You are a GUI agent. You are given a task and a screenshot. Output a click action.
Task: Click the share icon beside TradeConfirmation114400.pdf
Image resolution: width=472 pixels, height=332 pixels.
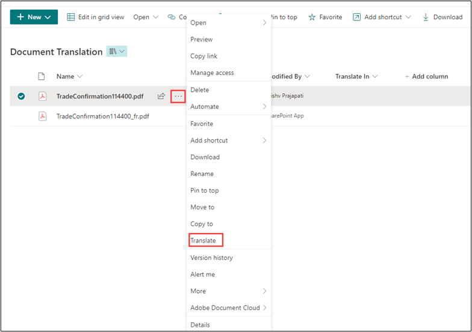[161, 96]
